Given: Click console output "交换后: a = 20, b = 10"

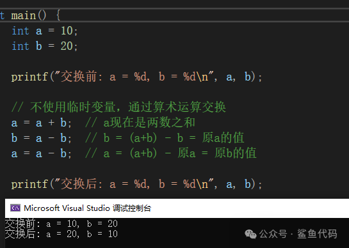Looking at the screenshot, I should coord(61,234).
